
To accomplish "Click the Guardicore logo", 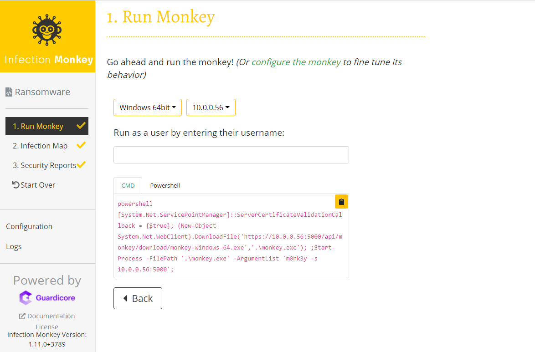I will point(47,298).
